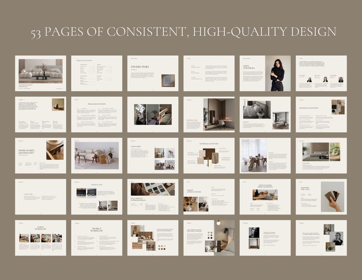Open Materials & Textures page with fabric swatches
Screen dimensions: 362x280
pos(209,156)
